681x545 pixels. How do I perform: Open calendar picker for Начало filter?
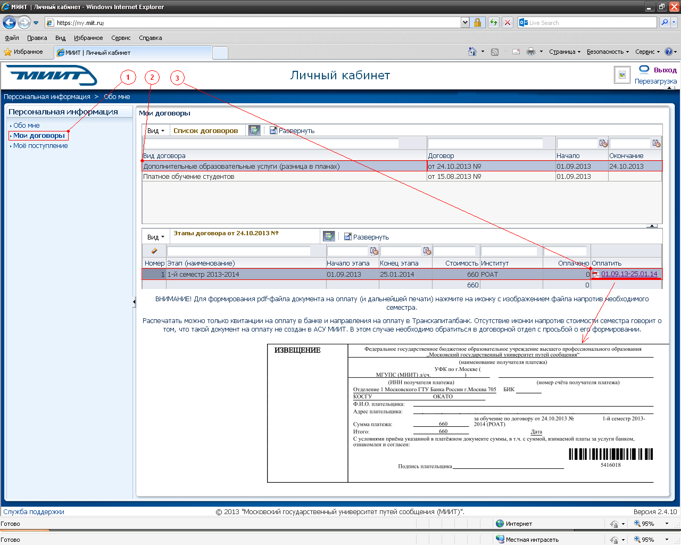click(x=603, y=143)
